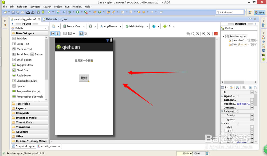Open the AppTheme dropdown
This screenshot has height=156, width=267.
(x=110, y=26)
